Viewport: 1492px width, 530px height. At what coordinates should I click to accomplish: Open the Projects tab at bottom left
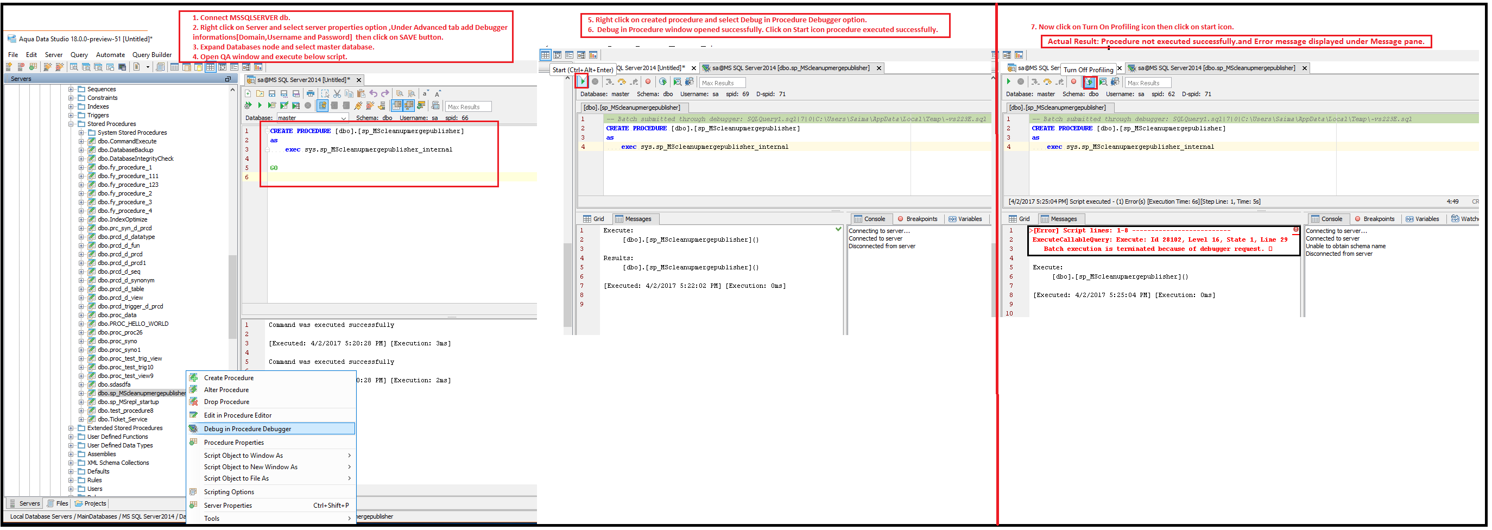pos(91,503)
